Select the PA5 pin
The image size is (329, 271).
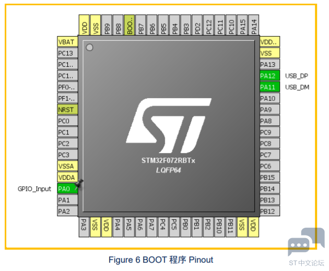click(x=130, y=227)
